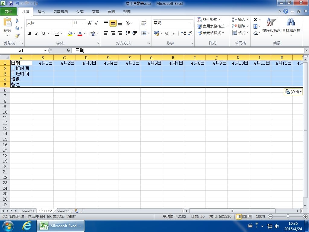
Task: Switch to the 页面布局 tab
Action: 60,11
